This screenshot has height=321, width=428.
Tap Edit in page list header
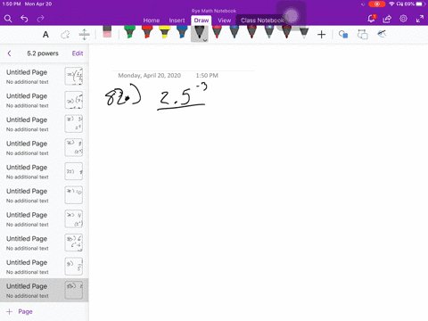pyautogui.click(x=78, y=53)
